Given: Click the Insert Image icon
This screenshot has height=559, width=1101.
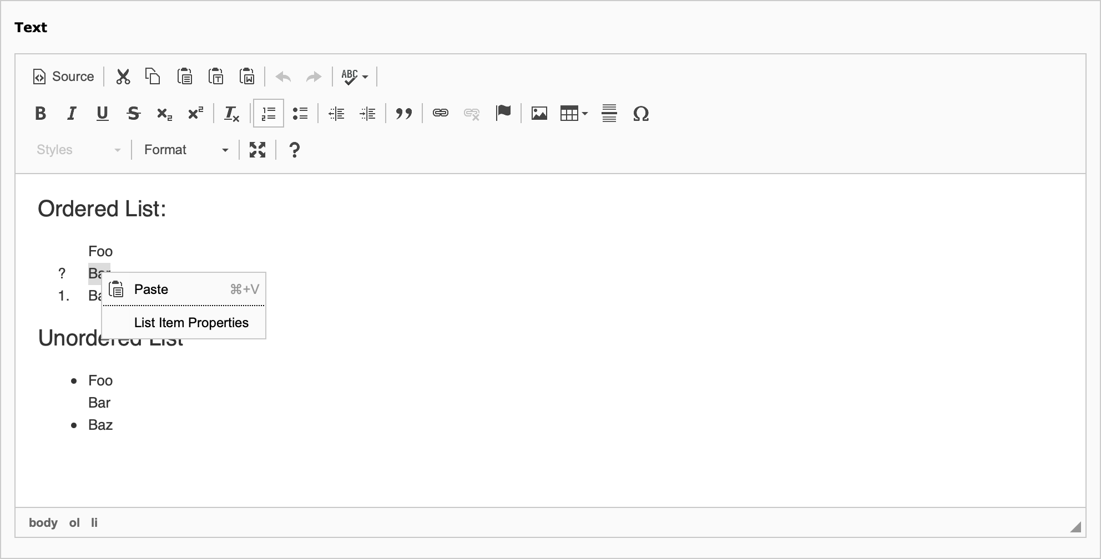Looking at the screenshot, I should pos(539,114).
